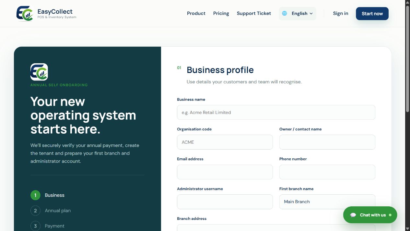Click the EasyCollect logo in the header
Screen dimensions: 410x231
[25, 13]
